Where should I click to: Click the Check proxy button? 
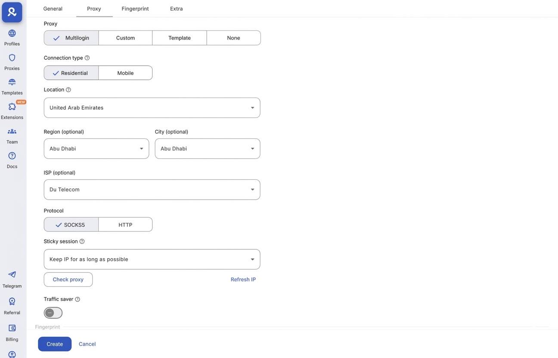(68, 280)
